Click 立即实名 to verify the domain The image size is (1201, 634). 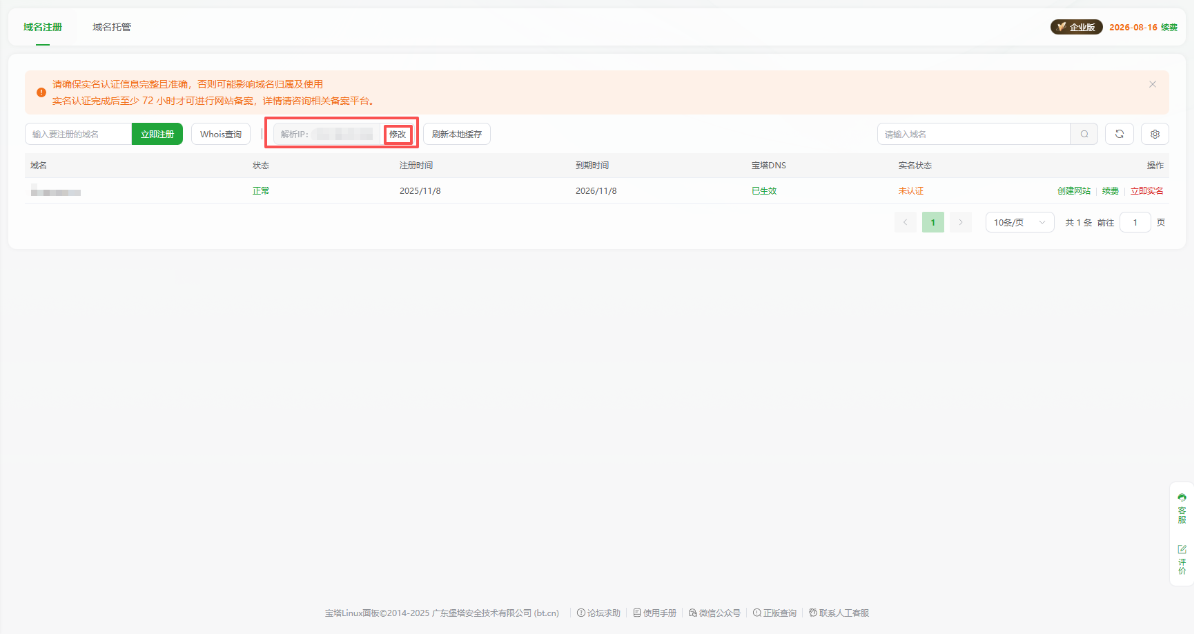[x=1146, y=191]
